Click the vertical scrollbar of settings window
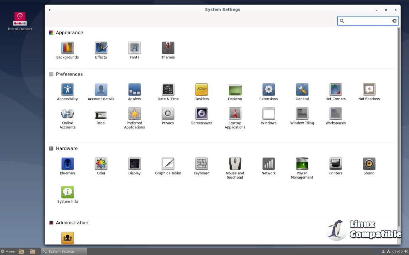The height and width of the screenshot is (255, 409). click(x=398, y=126)
